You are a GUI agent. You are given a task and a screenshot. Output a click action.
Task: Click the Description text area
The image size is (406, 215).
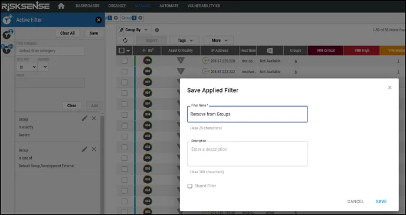tap(247, 154)
